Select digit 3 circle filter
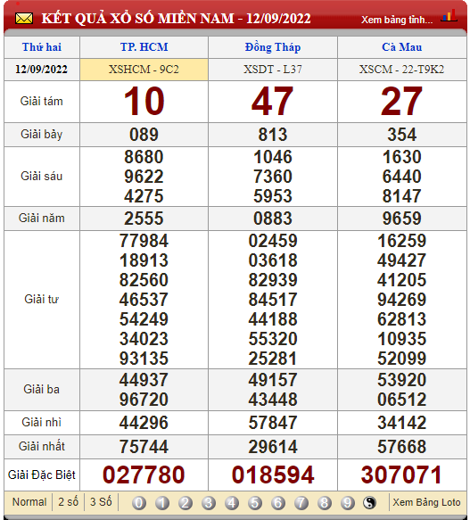Viewport: 470px width, 520px height. 209,503
